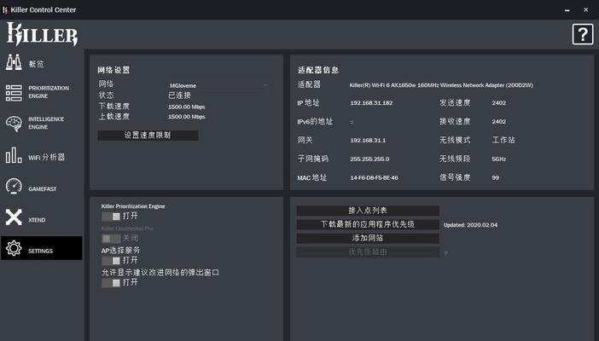
Task: Click the Killer Prioritization Engine label text
Action: click(x=133, y=206)
